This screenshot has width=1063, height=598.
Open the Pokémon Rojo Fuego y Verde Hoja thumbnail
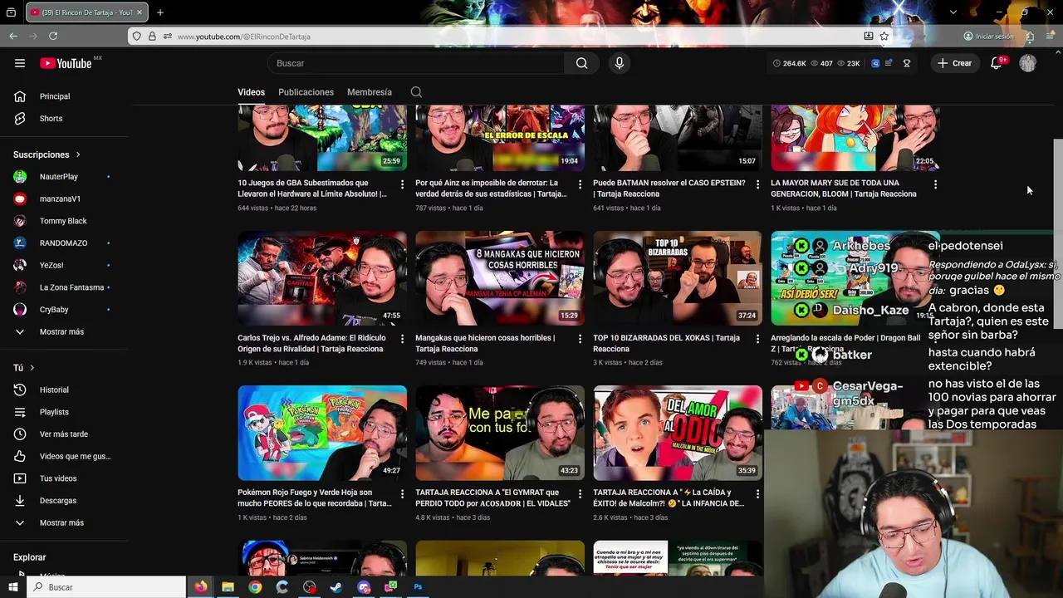tap(322, 433)
